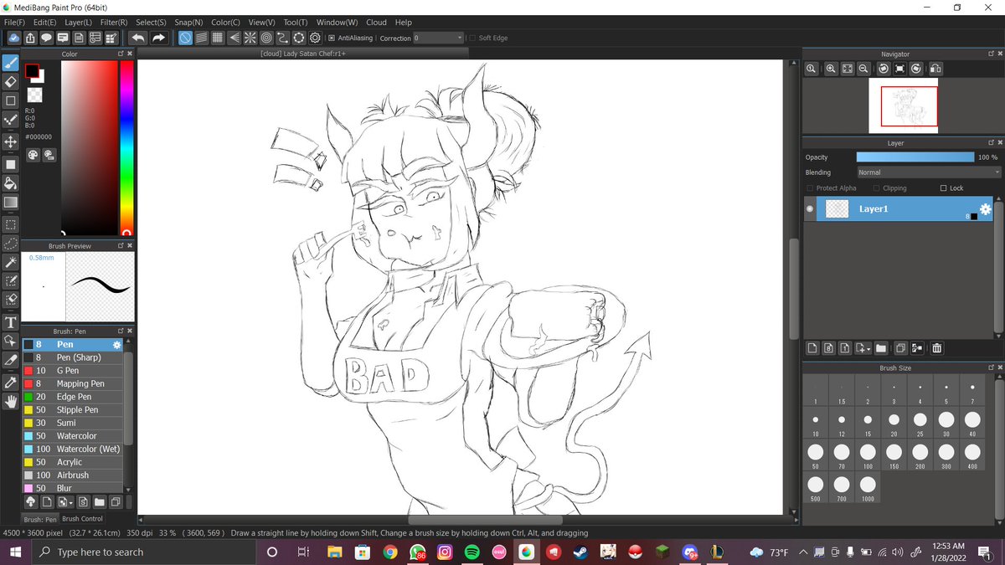
Task: Click the Redo arrow in toolbar
Action: pyautogui.click(x=157, y=38)
